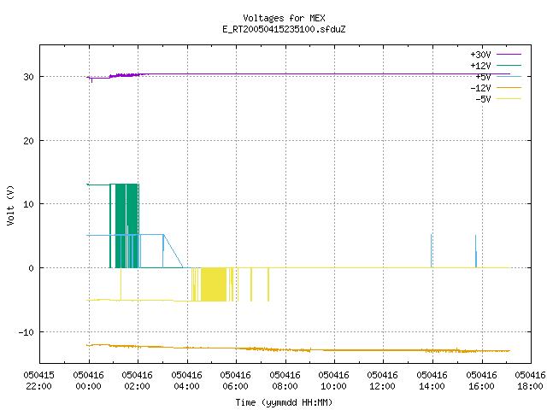Viewport: 547px width, 410px height.
Task: Click the diagonal blue +5V ramp-down line
Action: [173, 251]
